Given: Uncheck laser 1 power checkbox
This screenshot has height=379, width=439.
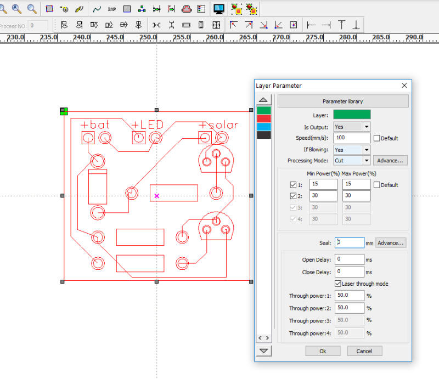Looking at the screenshot, I should (292, 185).
